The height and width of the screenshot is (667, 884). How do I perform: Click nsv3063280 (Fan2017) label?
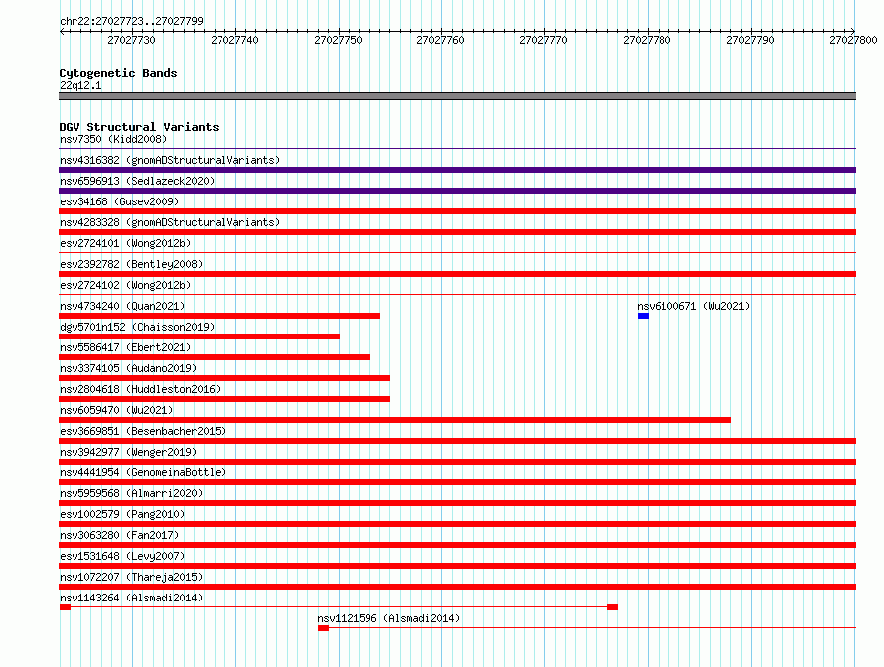point(119,535)
